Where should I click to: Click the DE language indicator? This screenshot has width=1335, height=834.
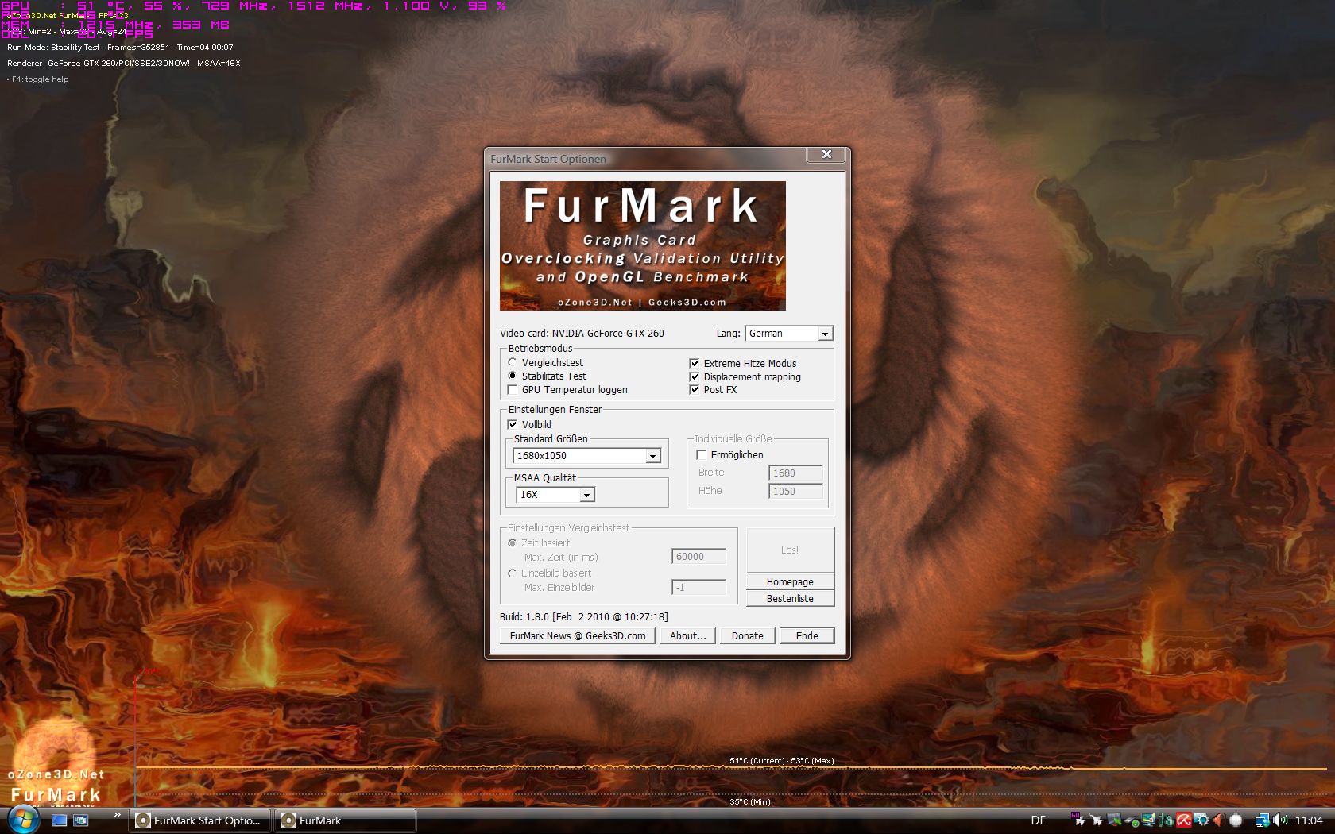point(1038,820)
